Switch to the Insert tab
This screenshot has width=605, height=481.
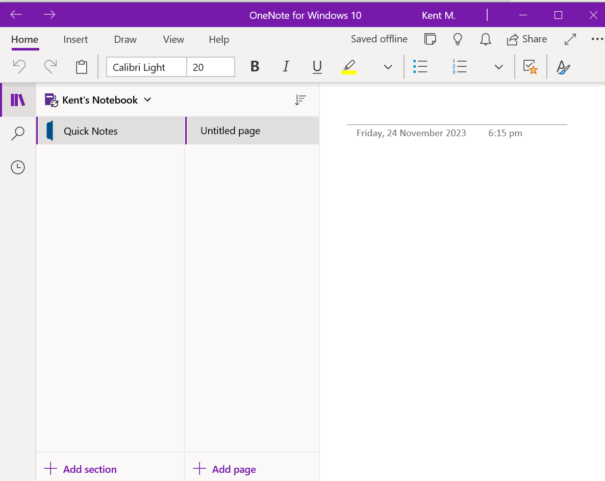(x=75, y=39)
